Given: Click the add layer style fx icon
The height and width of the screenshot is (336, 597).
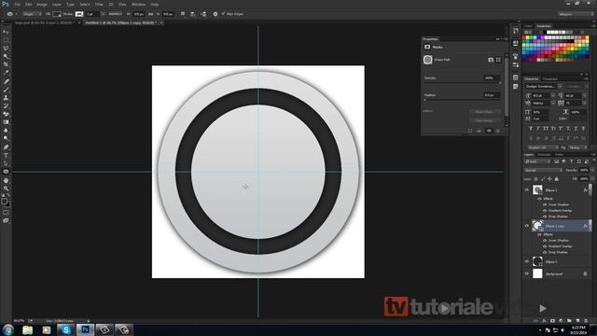Looking at the screenshot, I should tap(544, 321).
